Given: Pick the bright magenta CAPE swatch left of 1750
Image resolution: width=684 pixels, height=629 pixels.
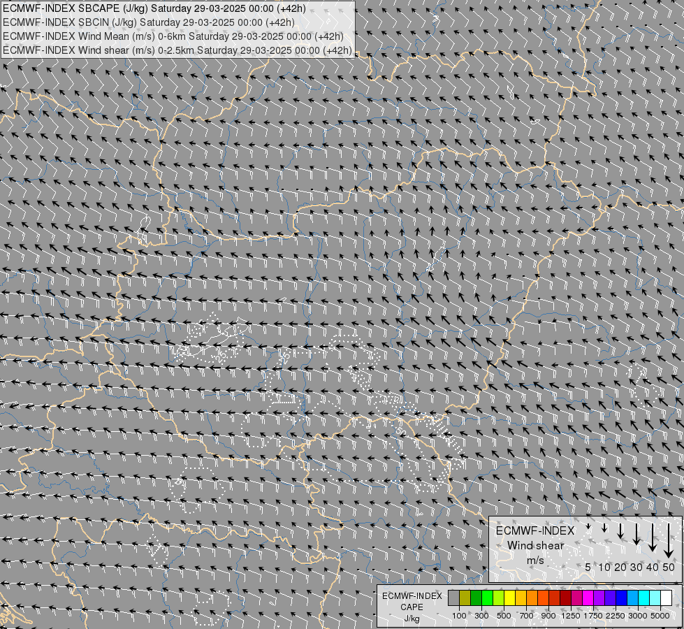Looking at the screenshot, I should [x=588, y=598].
